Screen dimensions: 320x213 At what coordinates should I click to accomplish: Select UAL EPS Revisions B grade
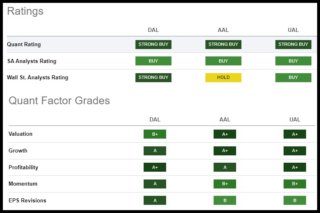tap(295, 200)
